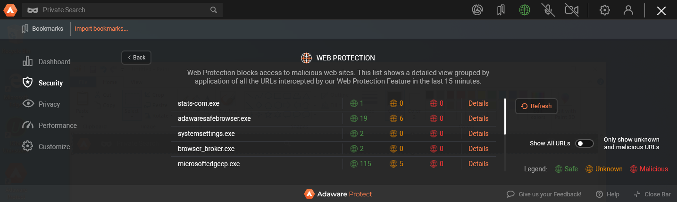Image resolution: width=677 pixels, height=202 pixels.
Task: Open settings via the gear icon
Action: (605, 10)
